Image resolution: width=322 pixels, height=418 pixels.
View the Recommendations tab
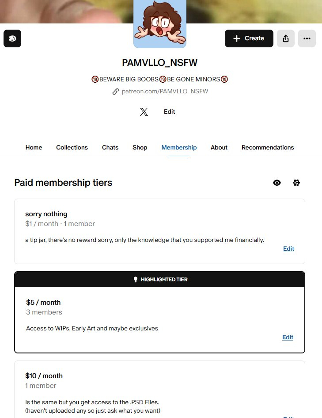[x=268, y=148]
